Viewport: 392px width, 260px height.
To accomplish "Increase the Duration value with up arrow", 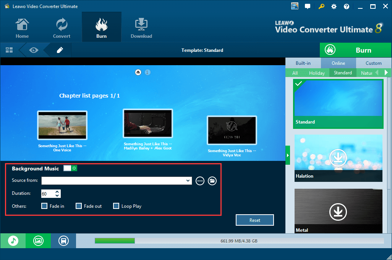I will (57, 192).
